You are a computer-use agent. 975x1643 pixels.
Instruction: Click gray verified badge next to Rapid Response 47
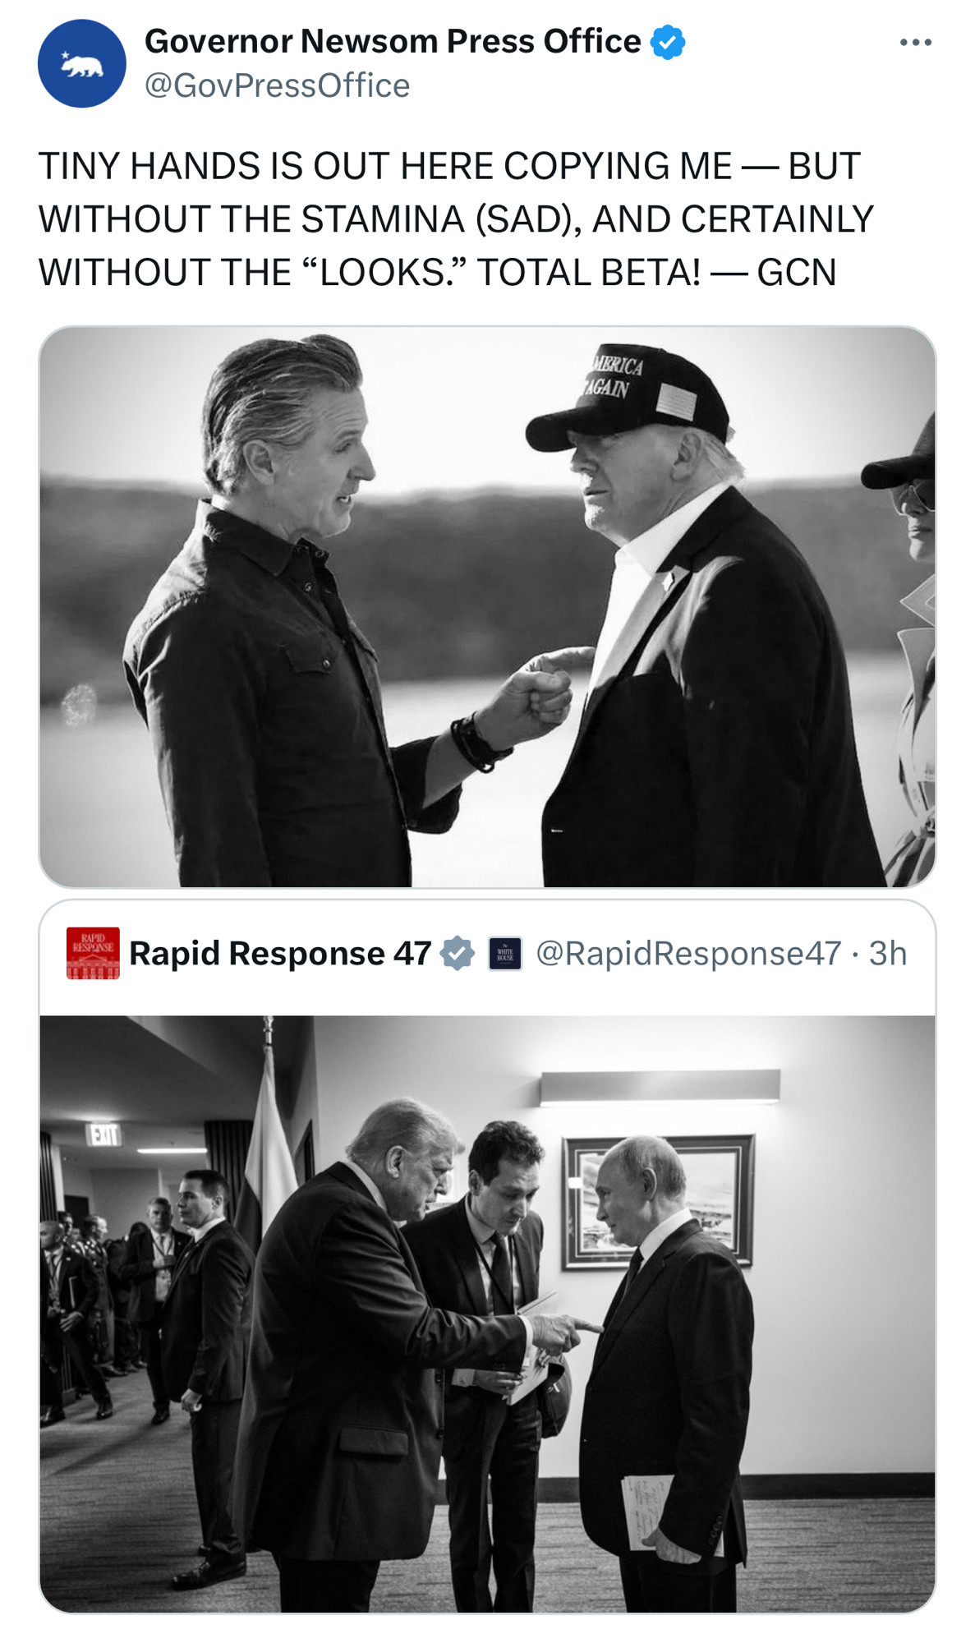click(x=458, y=953)
